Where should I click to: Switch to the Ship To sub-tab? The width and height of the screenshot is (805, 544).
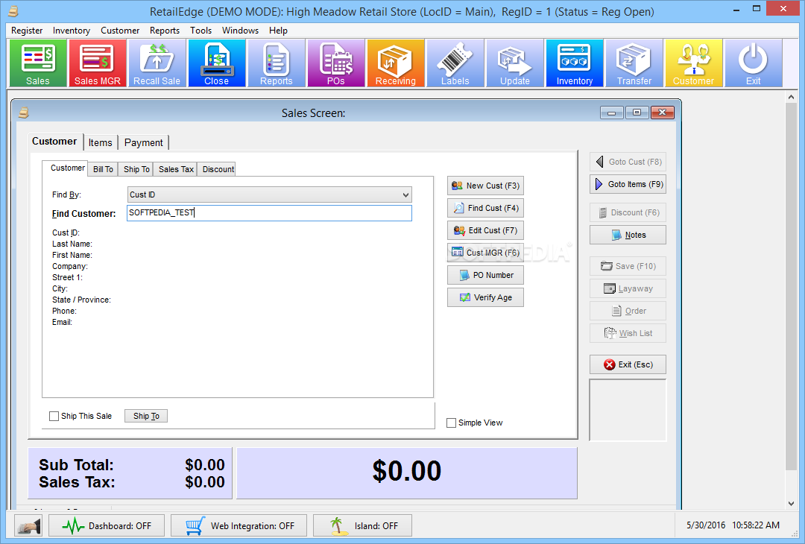136,169
